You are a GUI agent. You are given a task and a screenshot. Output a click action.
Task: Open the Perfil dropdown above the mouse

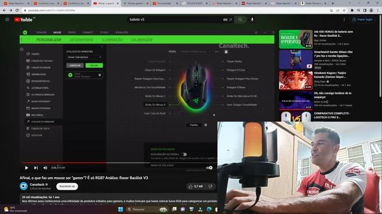click(x=195, y=52)
